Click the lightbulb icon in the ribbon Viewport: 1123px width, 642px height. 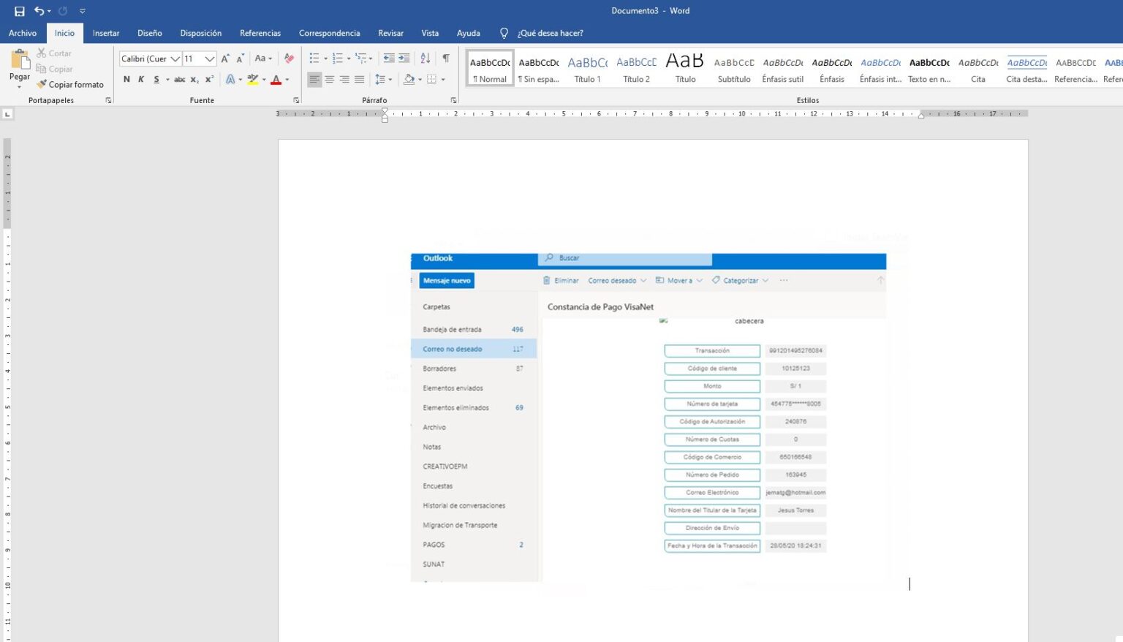(504, 33)
